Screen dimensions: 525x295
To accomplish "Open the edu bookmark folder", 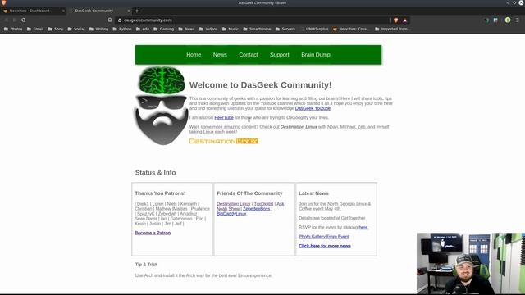I will point(143,29).
